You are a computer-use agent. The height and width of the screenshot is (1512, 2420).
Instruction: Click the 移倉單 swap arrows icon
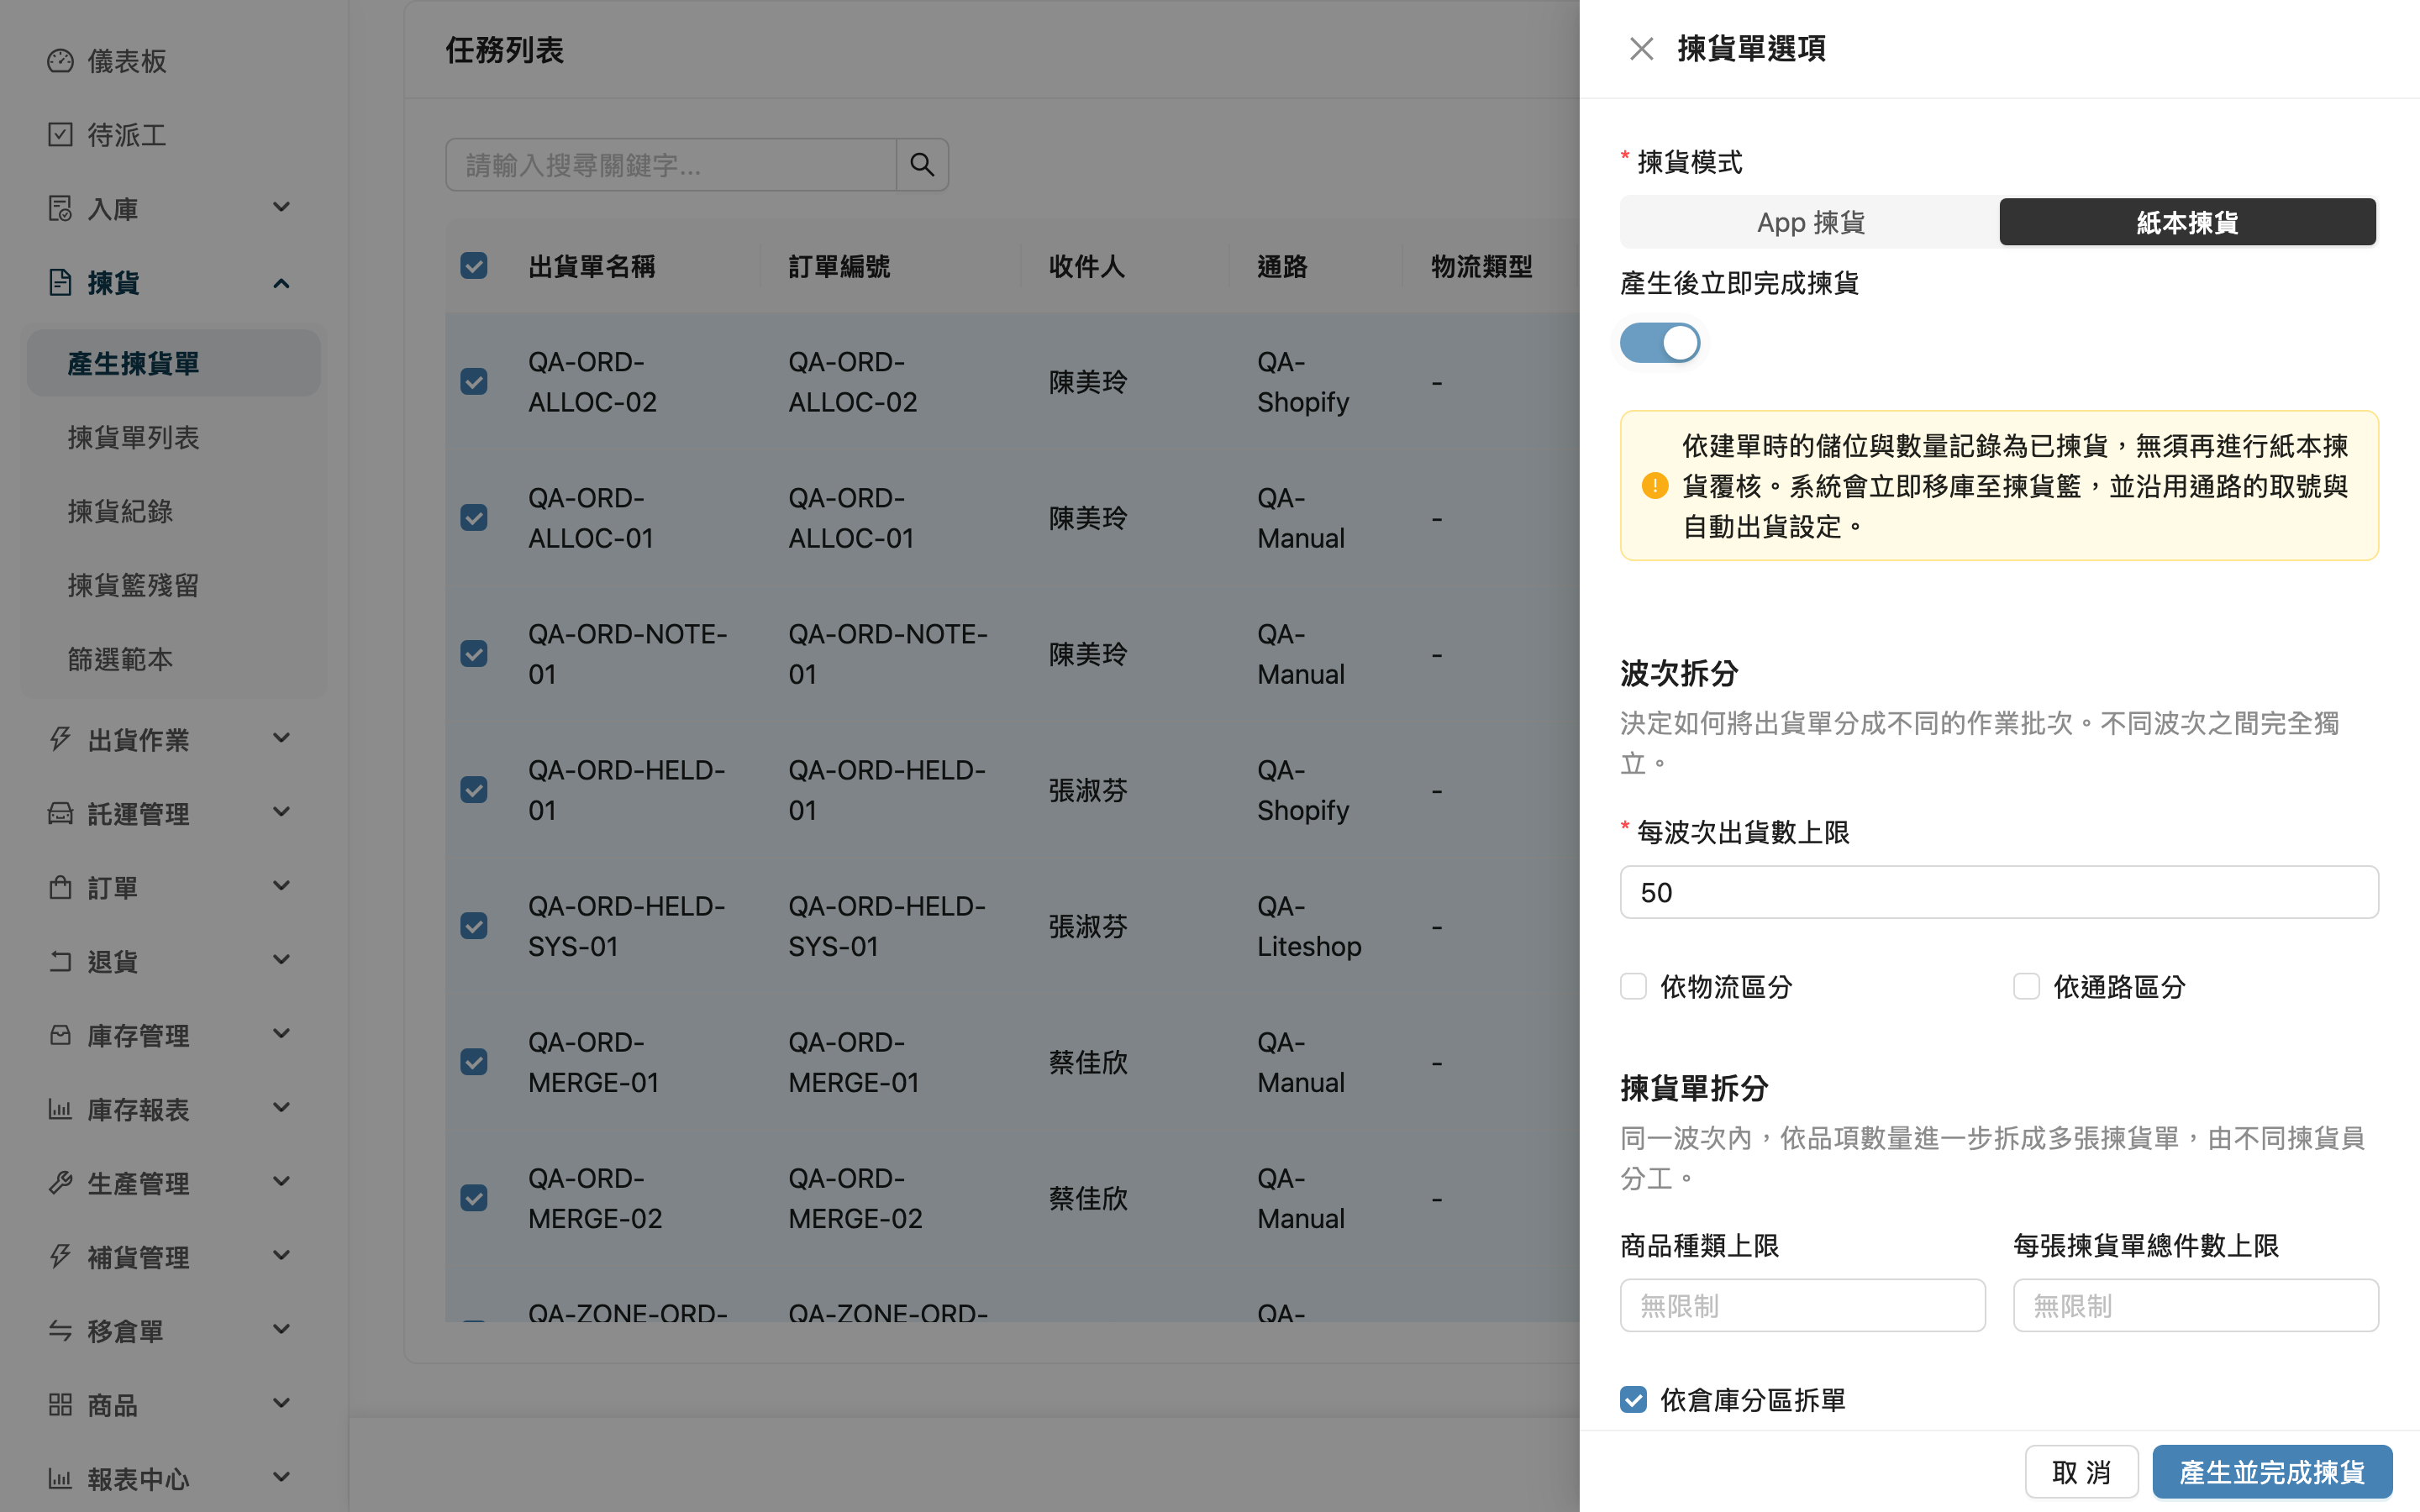(60, 1331)
